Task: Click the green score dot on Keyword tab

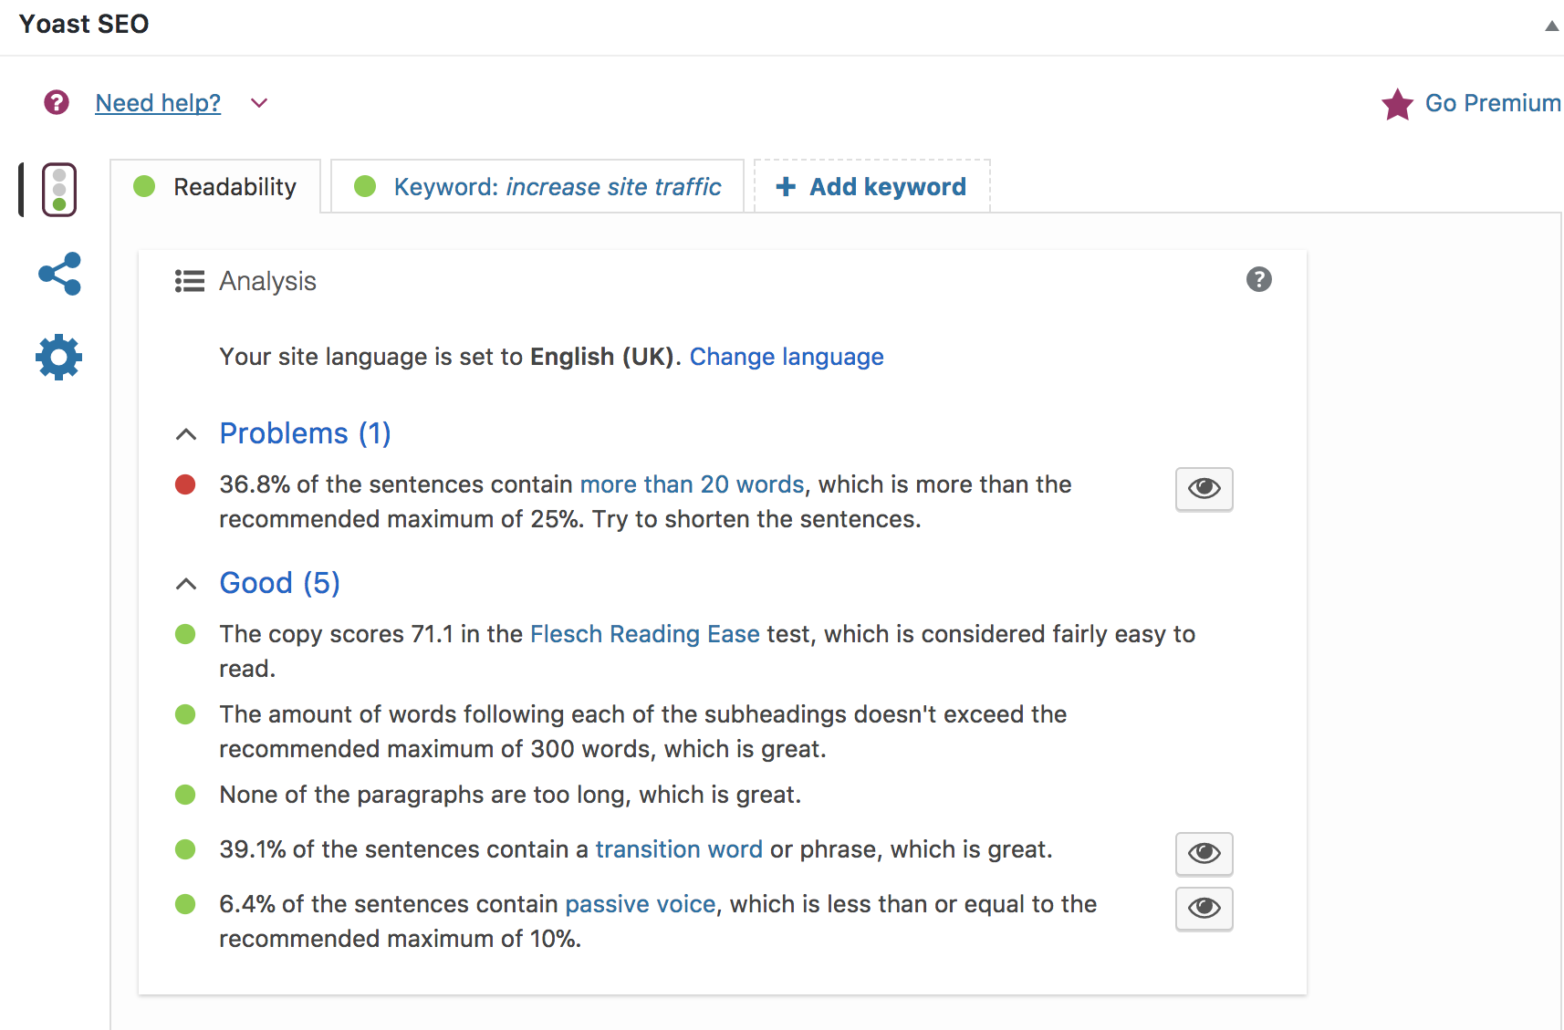Action: point(365,186)
